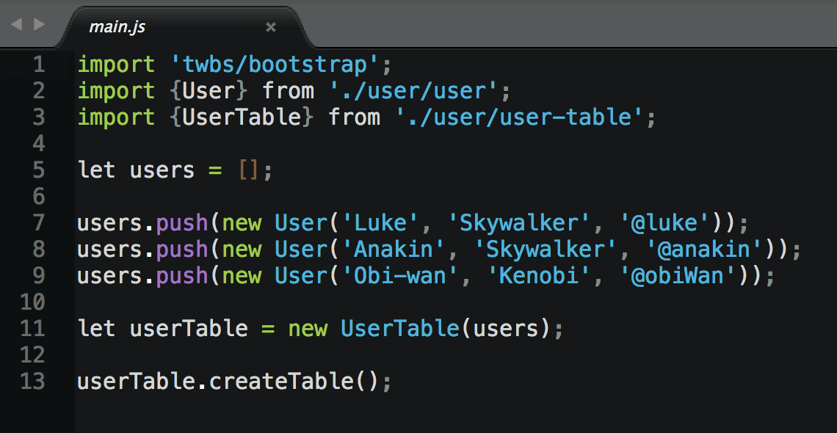Image resolution: width=837 pixels, height=433 pixels.
Task: Select the main.js tab
Action: [x=117, y=27]
